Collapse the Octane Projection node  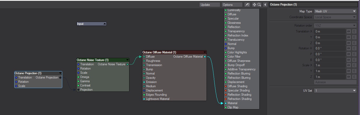[x=60, y=73]
